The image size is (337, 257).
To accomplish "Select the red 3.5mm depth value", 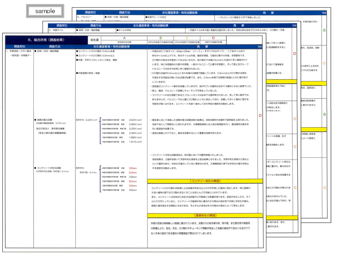I will click(133, 168).
